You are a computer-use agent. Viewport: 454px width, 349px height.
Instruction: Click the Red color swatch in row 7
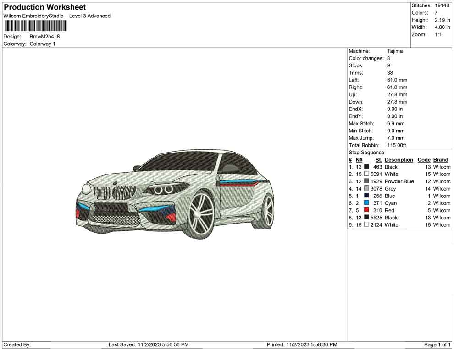point(366,210)
